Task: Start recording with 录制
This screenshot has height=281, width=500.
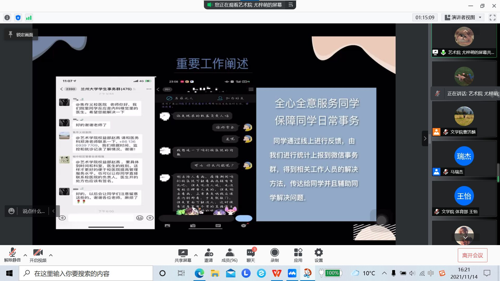Action: point(274,255)
